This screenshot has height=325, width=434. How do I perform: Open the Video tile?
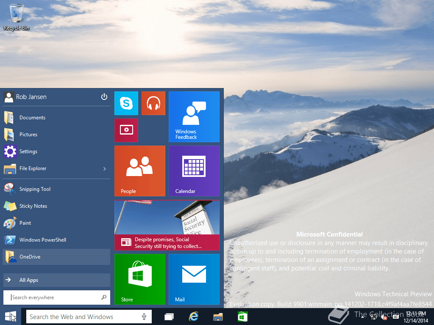(126, 130)
